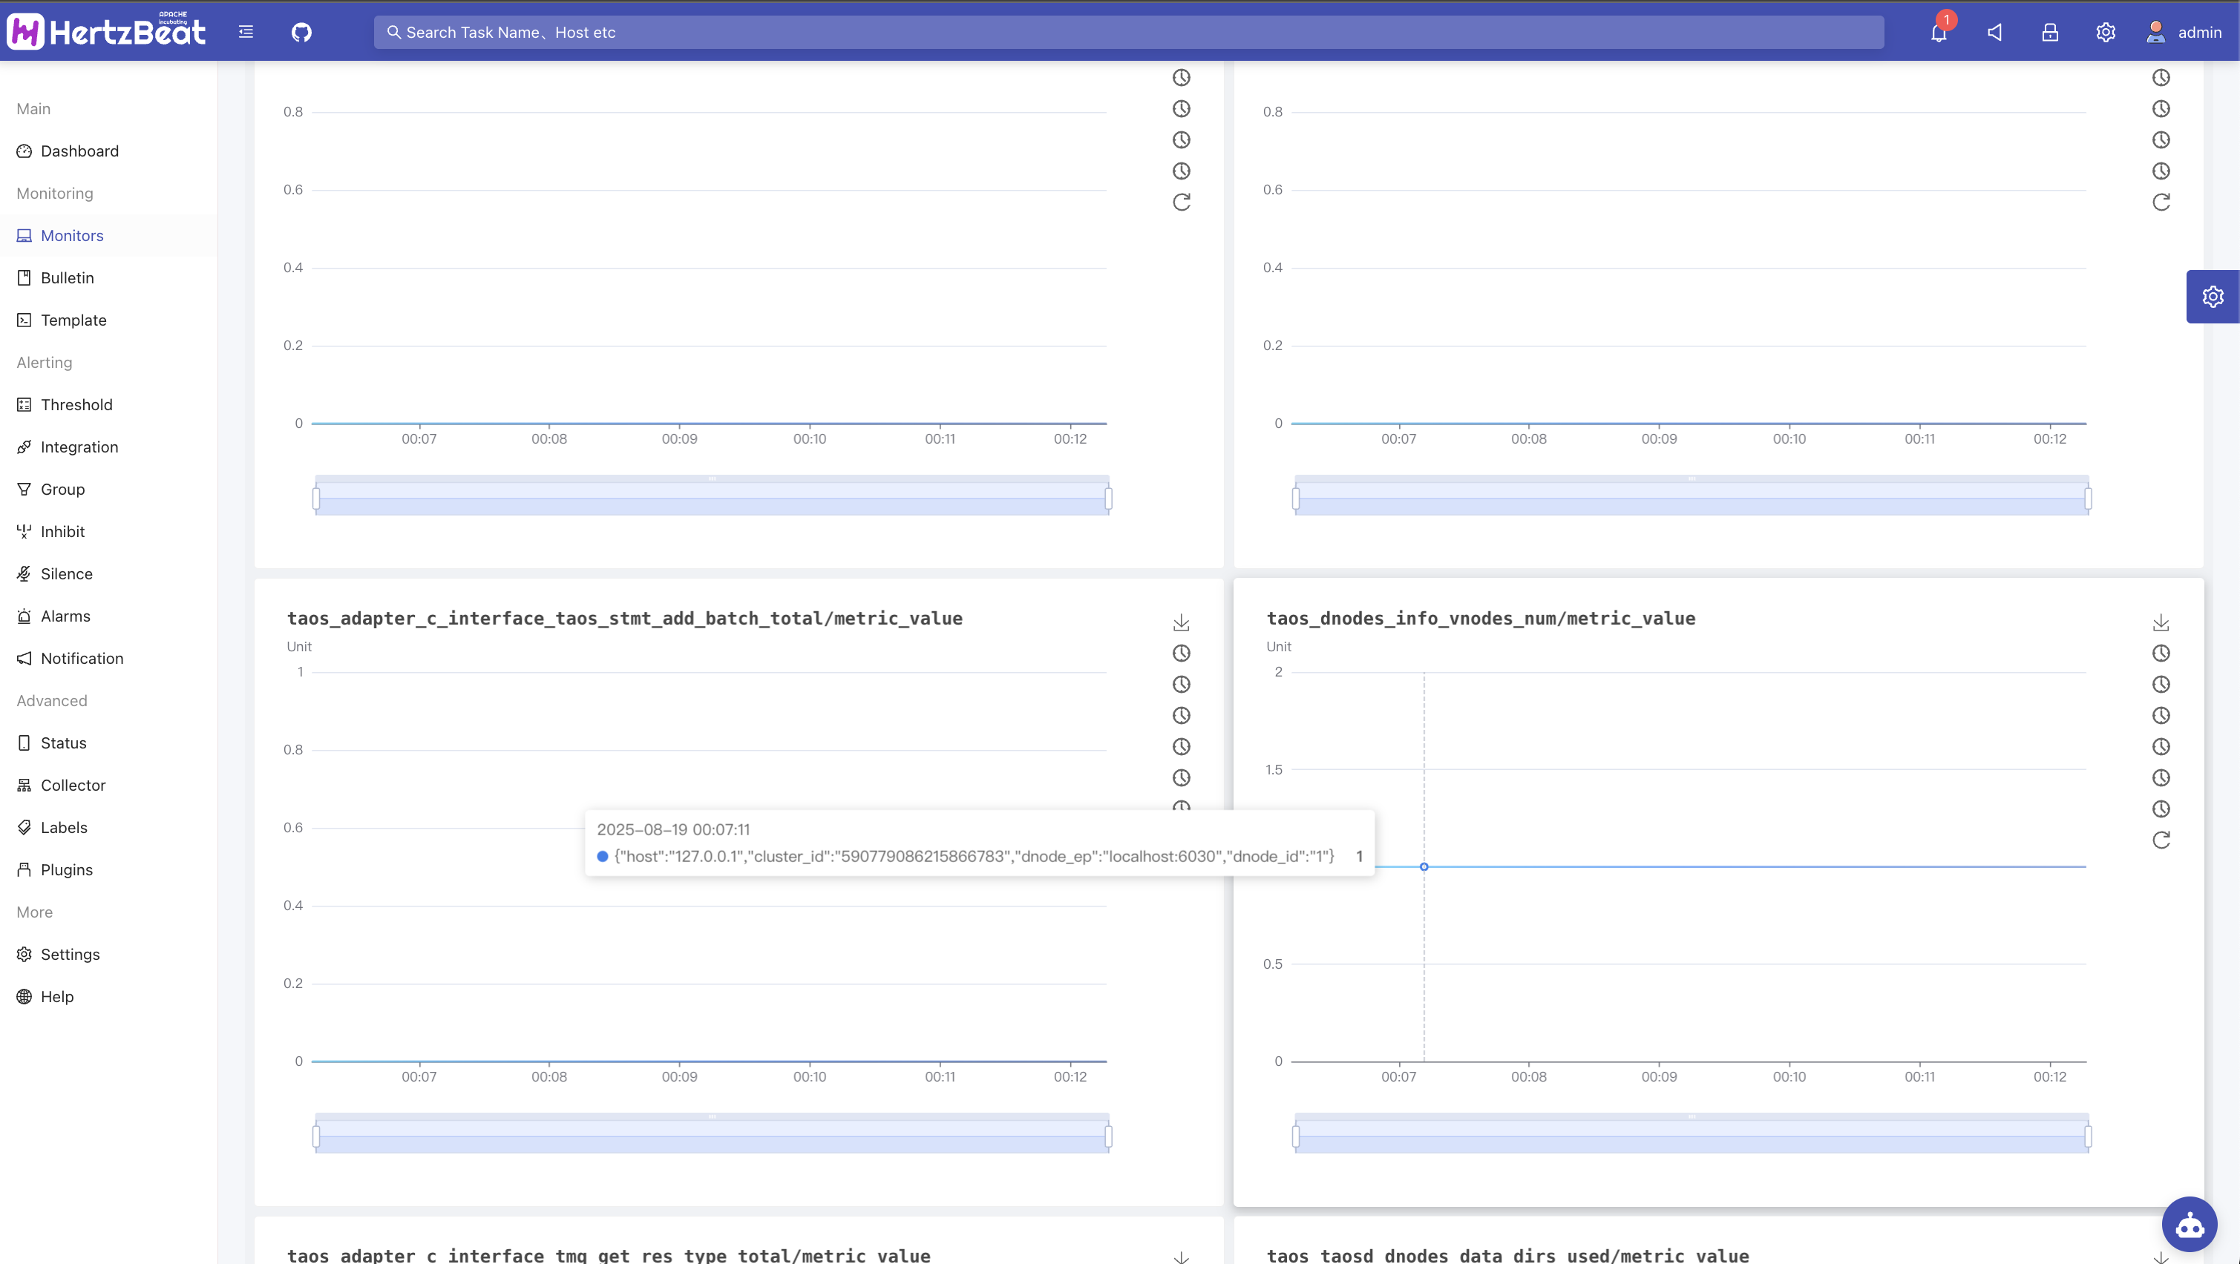Open the AI assistant robot button
2240x1264 pixels.
(x=2189, y=1225)
